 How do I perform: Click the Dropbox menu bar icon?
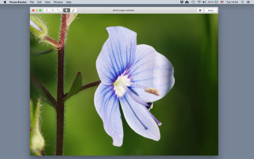[182, 2]
